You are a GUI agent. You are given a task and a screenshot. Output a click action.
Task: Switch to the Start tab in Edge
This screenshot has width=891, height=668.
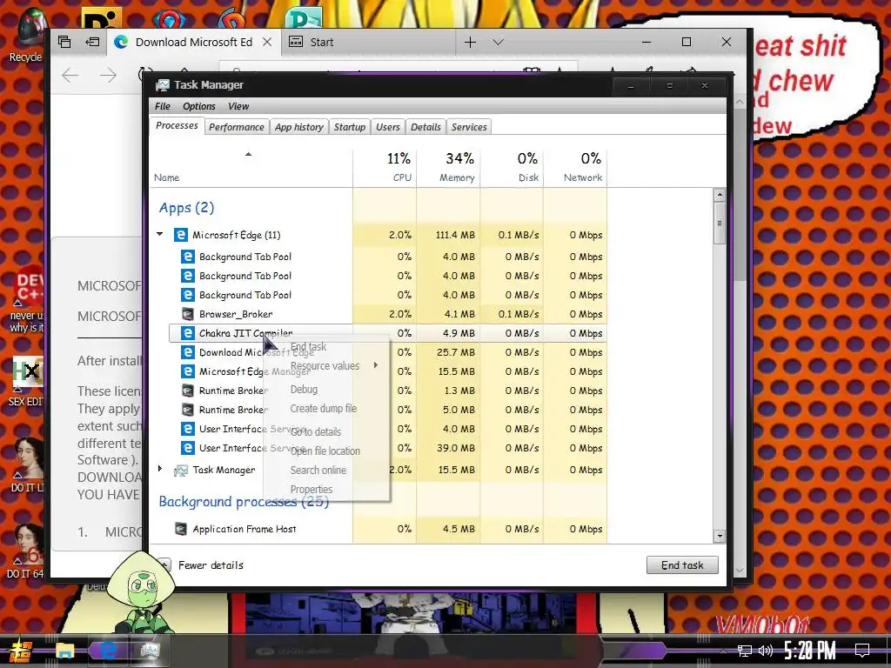click(x=368, y=42)
